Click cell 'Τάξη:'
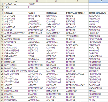The width and height of the screenshot is (108, 102). pos(16,7)
